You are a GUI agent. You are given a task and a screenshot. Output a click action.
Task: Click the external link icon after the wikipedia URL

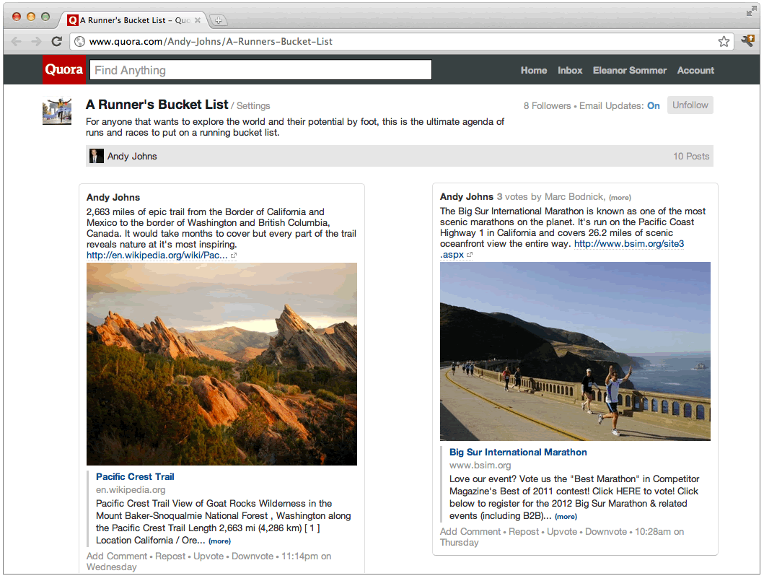pyautogui.click(x=234, y=255)
